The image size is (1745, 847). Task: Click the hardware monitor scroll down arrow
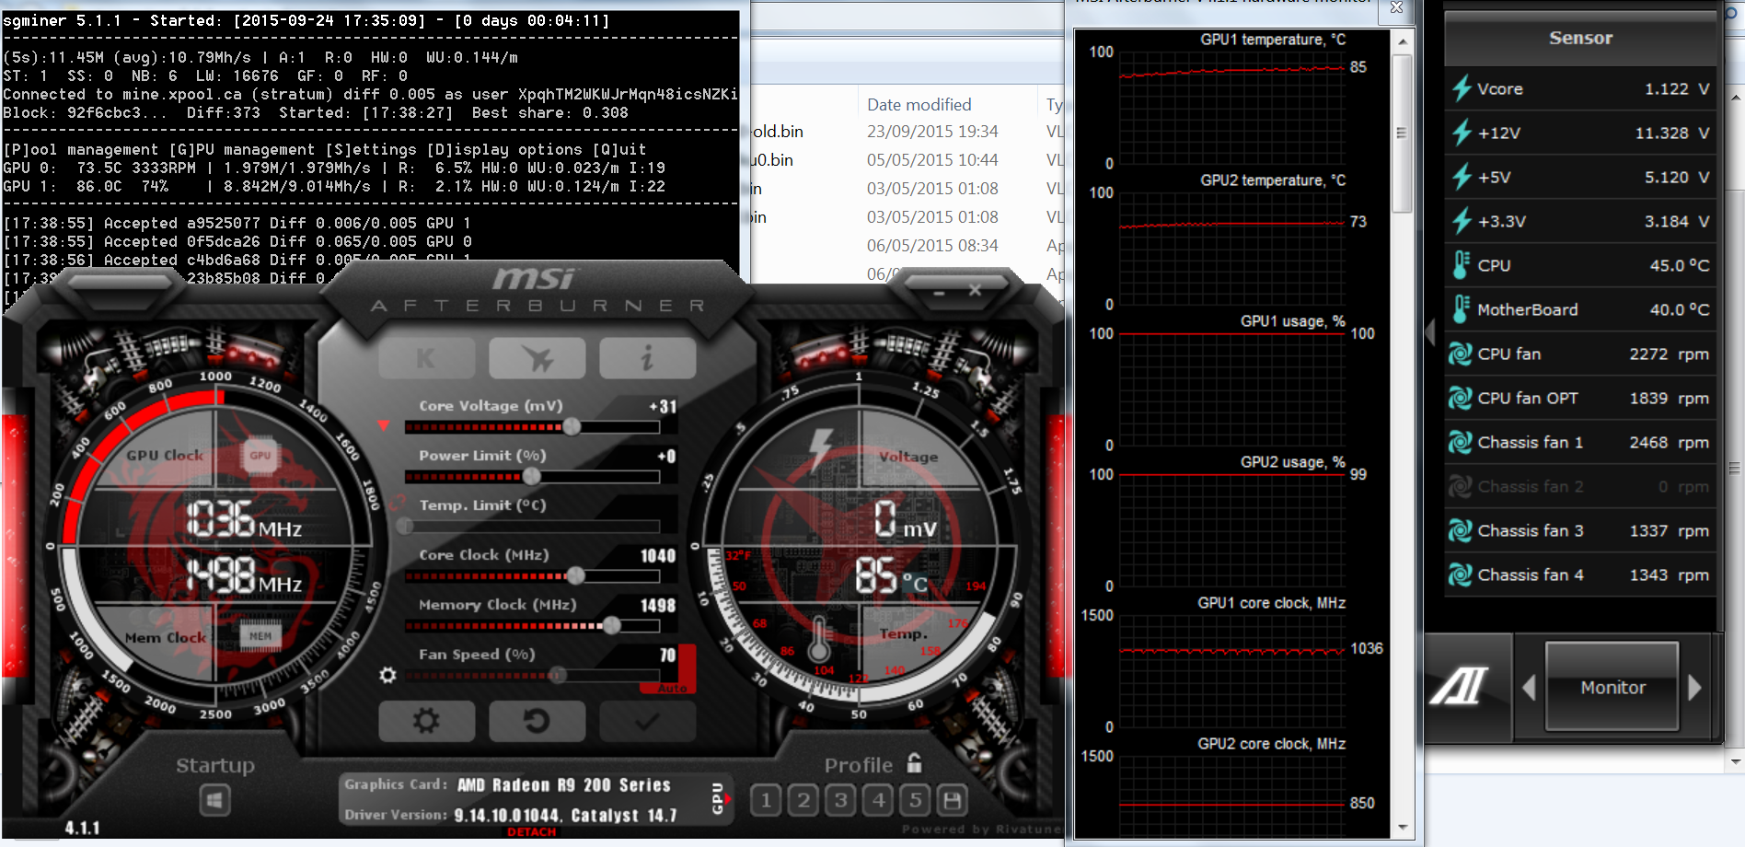1402,827
